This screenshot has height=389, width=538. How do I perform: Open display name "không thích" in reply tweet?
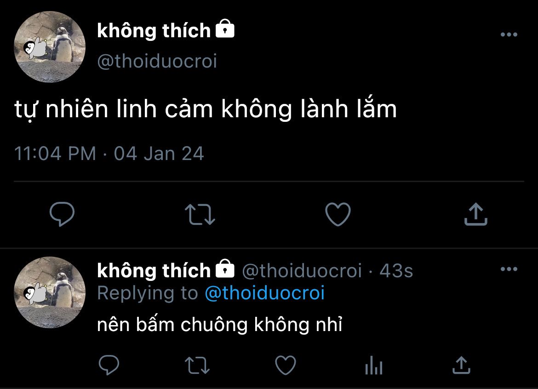pyautogui.click(x=154, y=270)
